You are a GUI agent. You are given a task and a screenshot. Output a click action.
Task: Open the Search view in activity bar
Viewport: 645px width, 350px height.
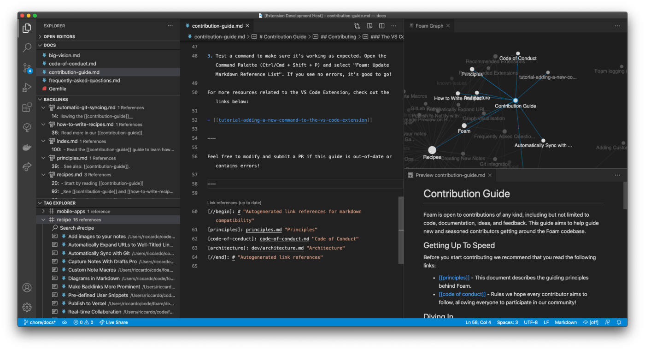[27, 47]
